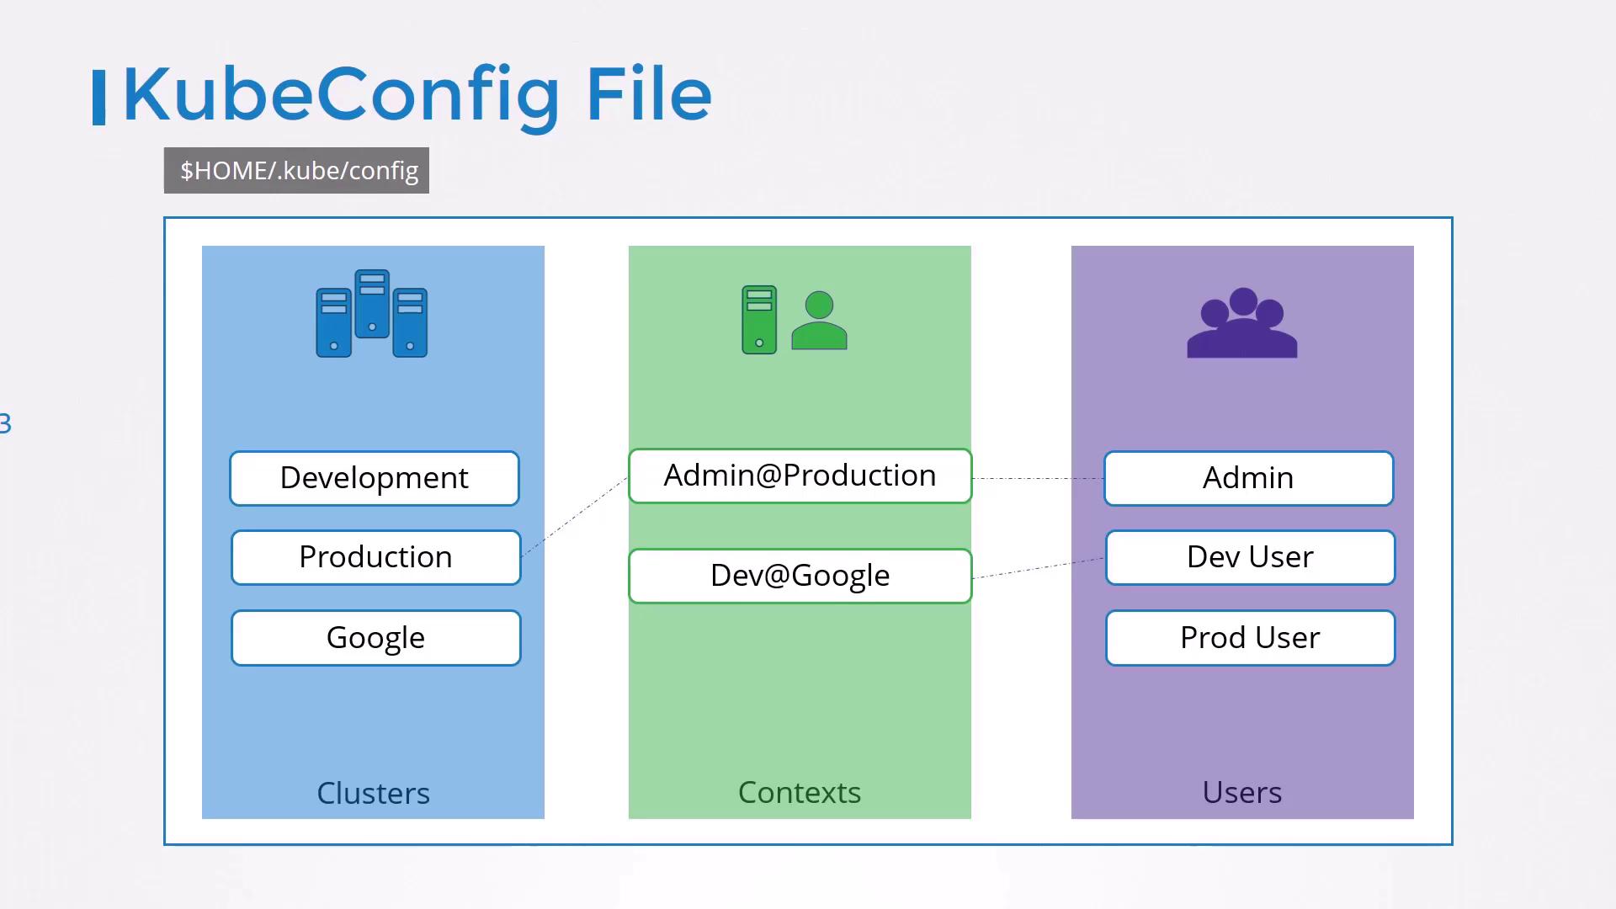Select the Development cluster box

tap(375, 478)
